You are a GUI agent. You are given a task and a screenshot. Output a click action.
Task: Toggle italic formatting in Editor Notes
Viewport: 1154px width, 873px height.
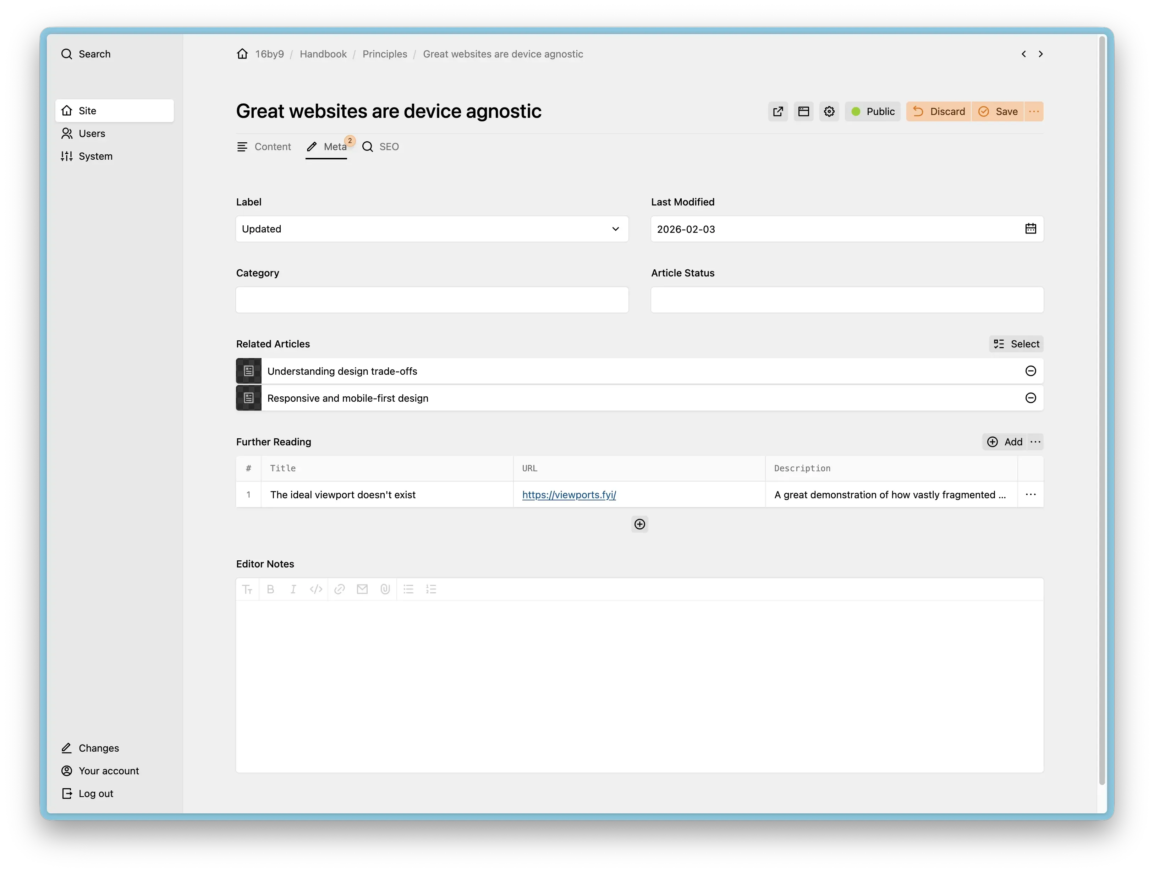pyautogui.click(x=293, y=589)
